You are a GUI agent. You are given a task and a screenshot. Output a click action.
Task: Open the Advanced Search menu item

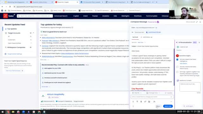61,16
